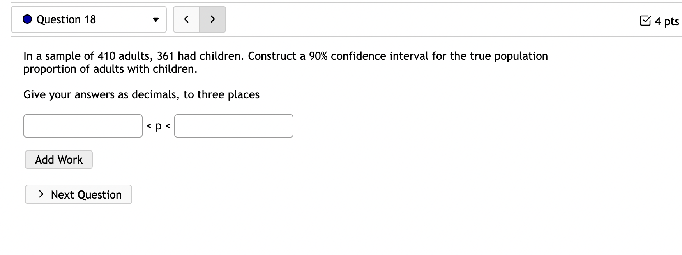Select the forward arrow next to question selector

click(212, 19)
